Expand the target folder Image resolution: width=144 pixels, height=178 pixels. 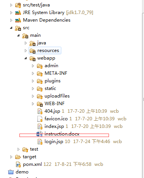11,157
